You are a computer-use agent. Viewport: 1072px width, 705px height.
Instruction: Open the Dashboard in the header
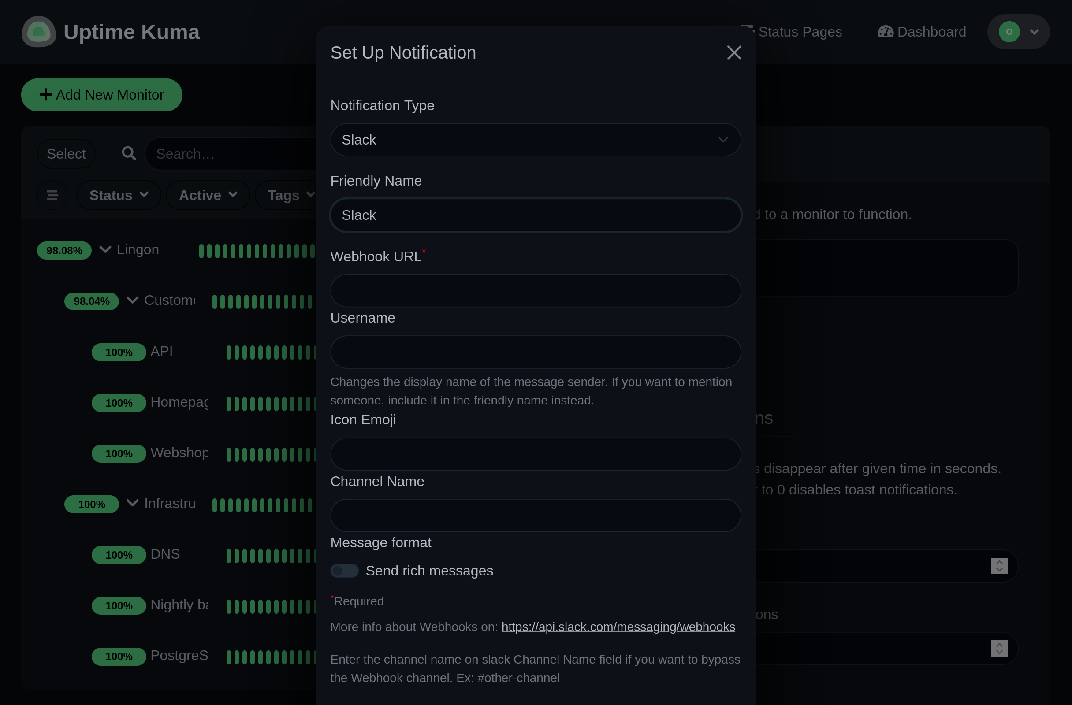click(x=922, y=32)
